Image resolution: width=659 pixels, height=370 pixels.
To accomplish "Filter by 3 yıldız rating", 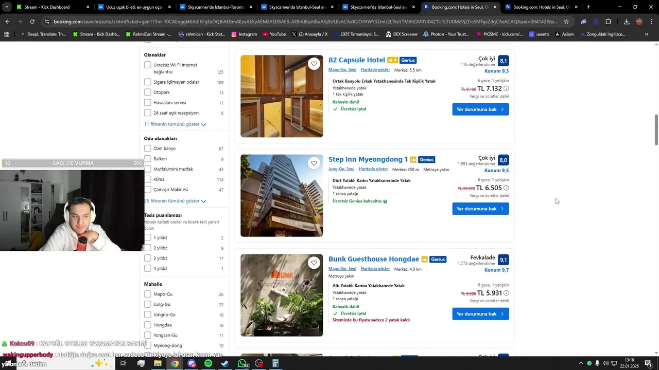I will pyautogui.click(x=148, y=258).
